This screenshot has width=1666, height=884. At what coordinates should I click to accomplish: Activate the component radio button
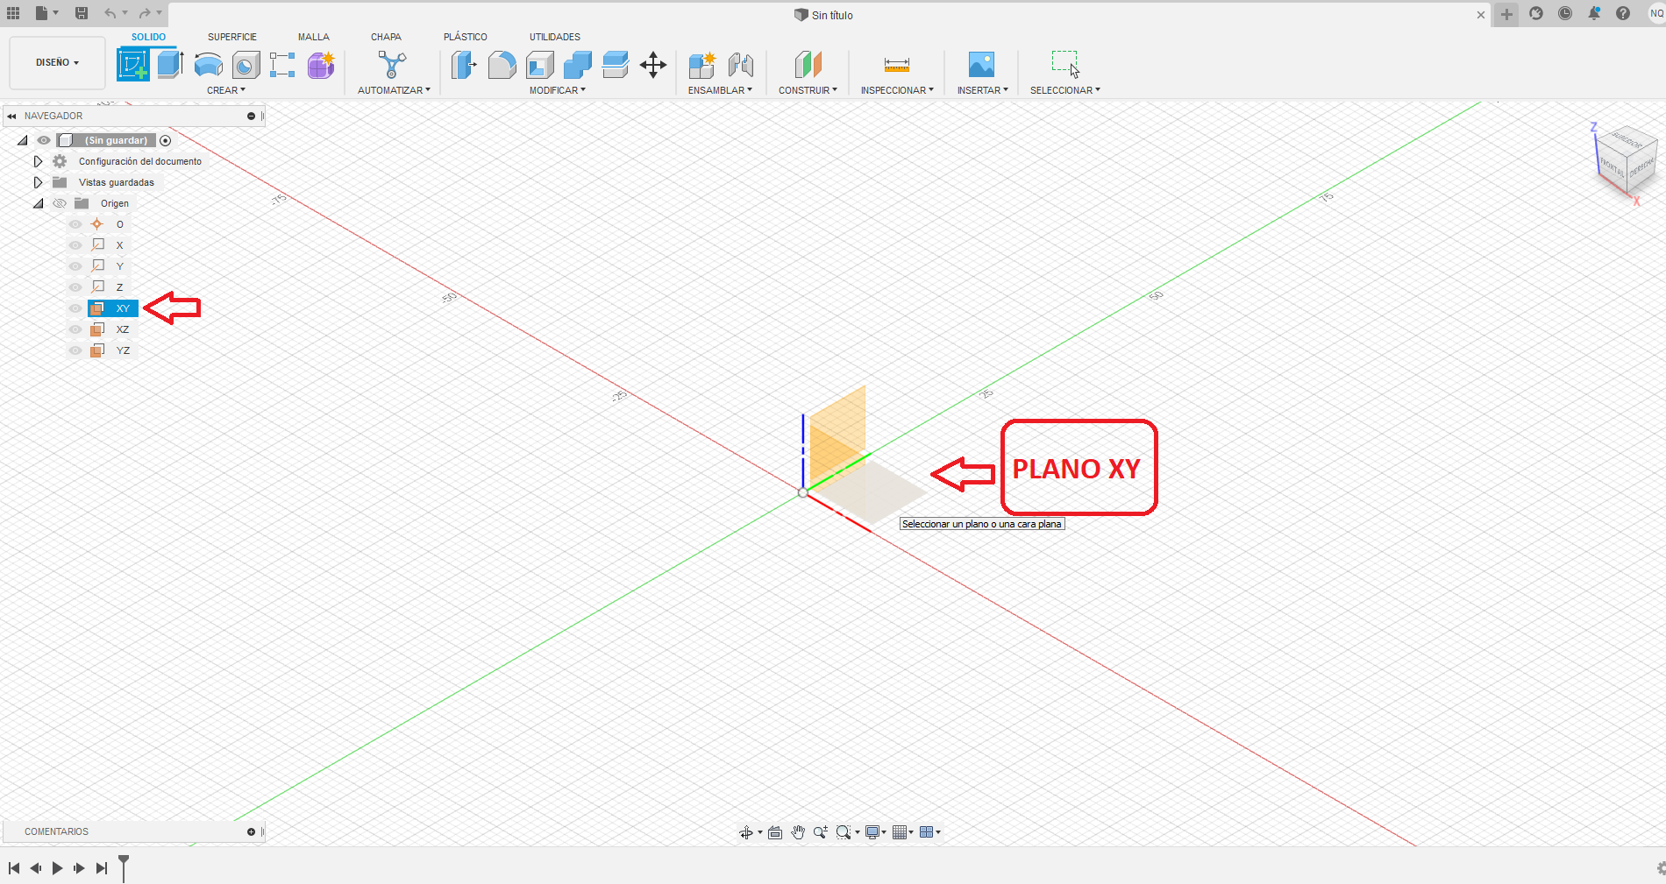pyautogui.click(x=165, y=140)
